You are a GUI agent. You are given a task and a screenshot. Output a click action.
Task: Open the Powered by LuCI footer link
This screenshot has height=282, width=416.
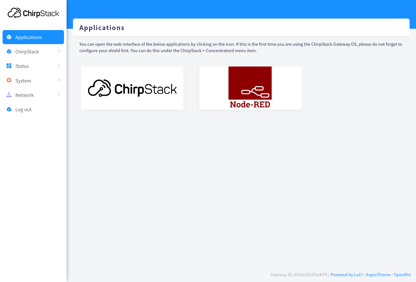[x=346, y=275]
